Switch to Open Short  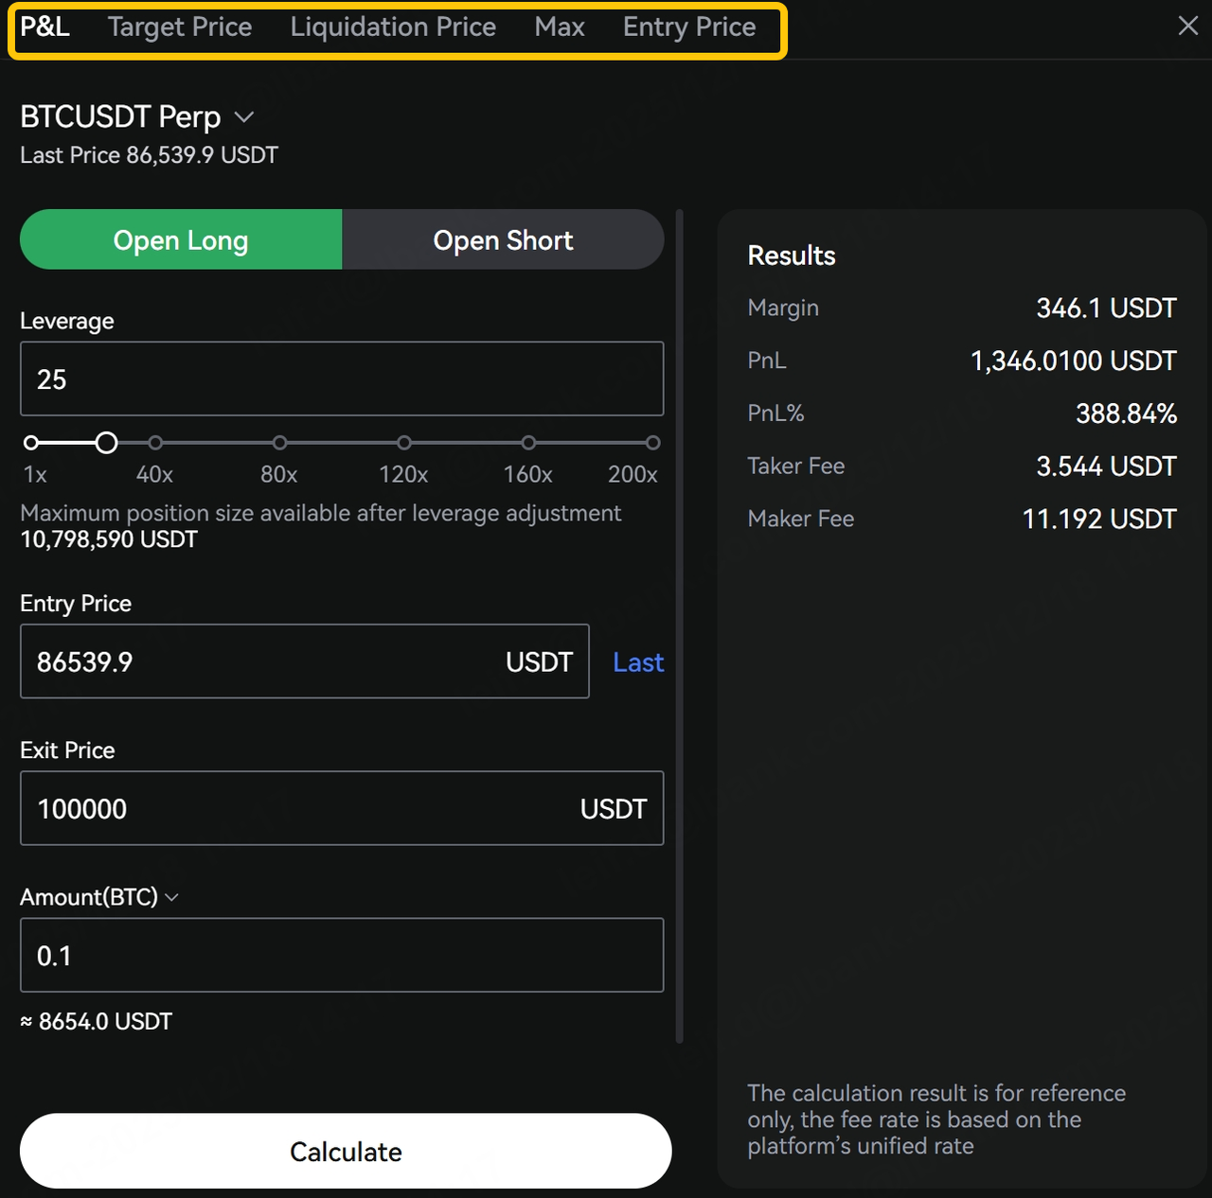pos(503,240)
